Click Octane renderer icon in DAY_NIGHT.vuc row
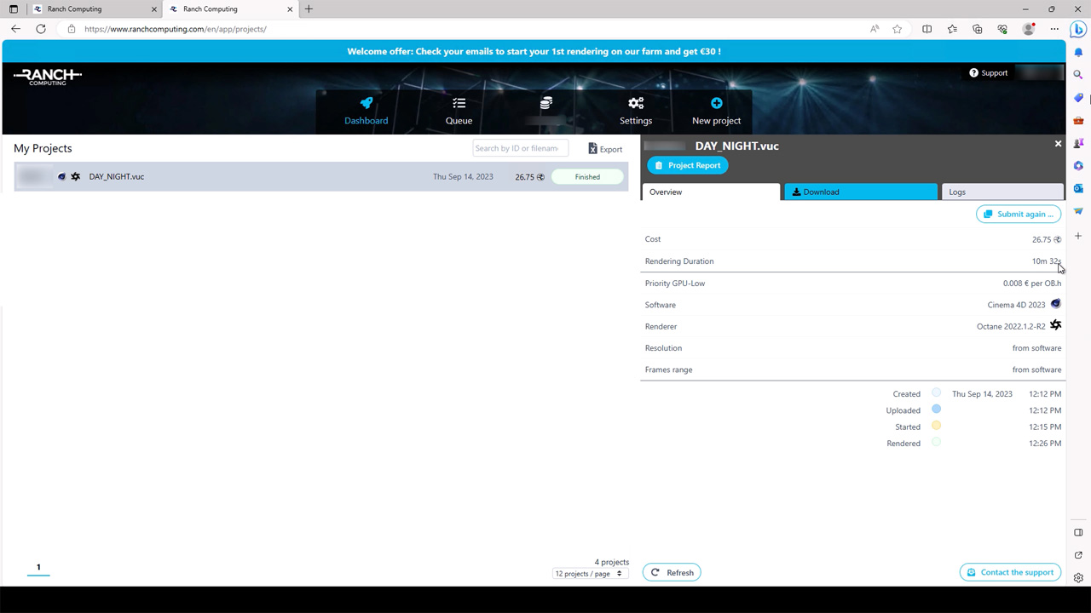This screenshot has width=1091, height=613. coord(75,177)
